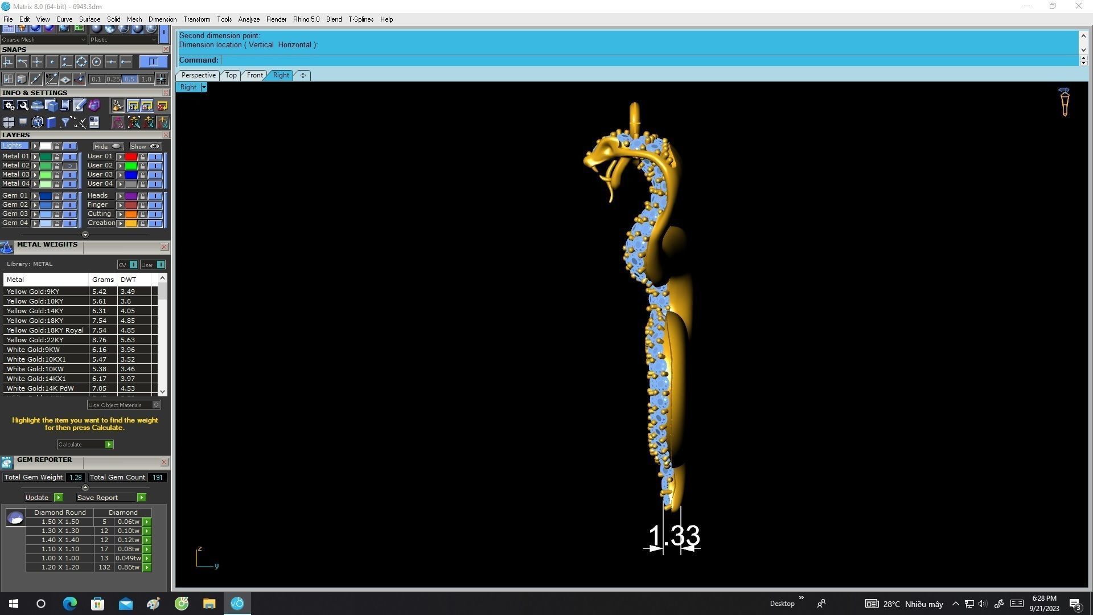
Task: Click the Gem Reporter panel icon
Action: click(x=7, y=462)
